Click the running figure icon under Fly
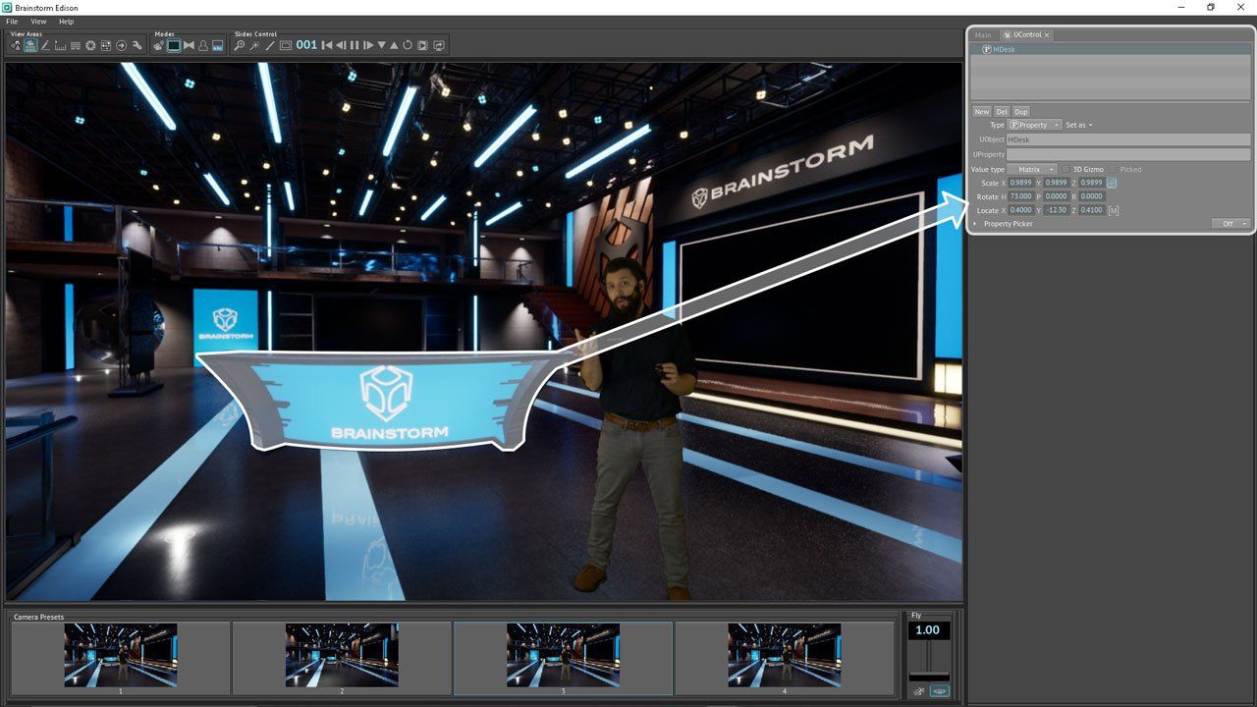1257x707 pixels. coord(919,691)
